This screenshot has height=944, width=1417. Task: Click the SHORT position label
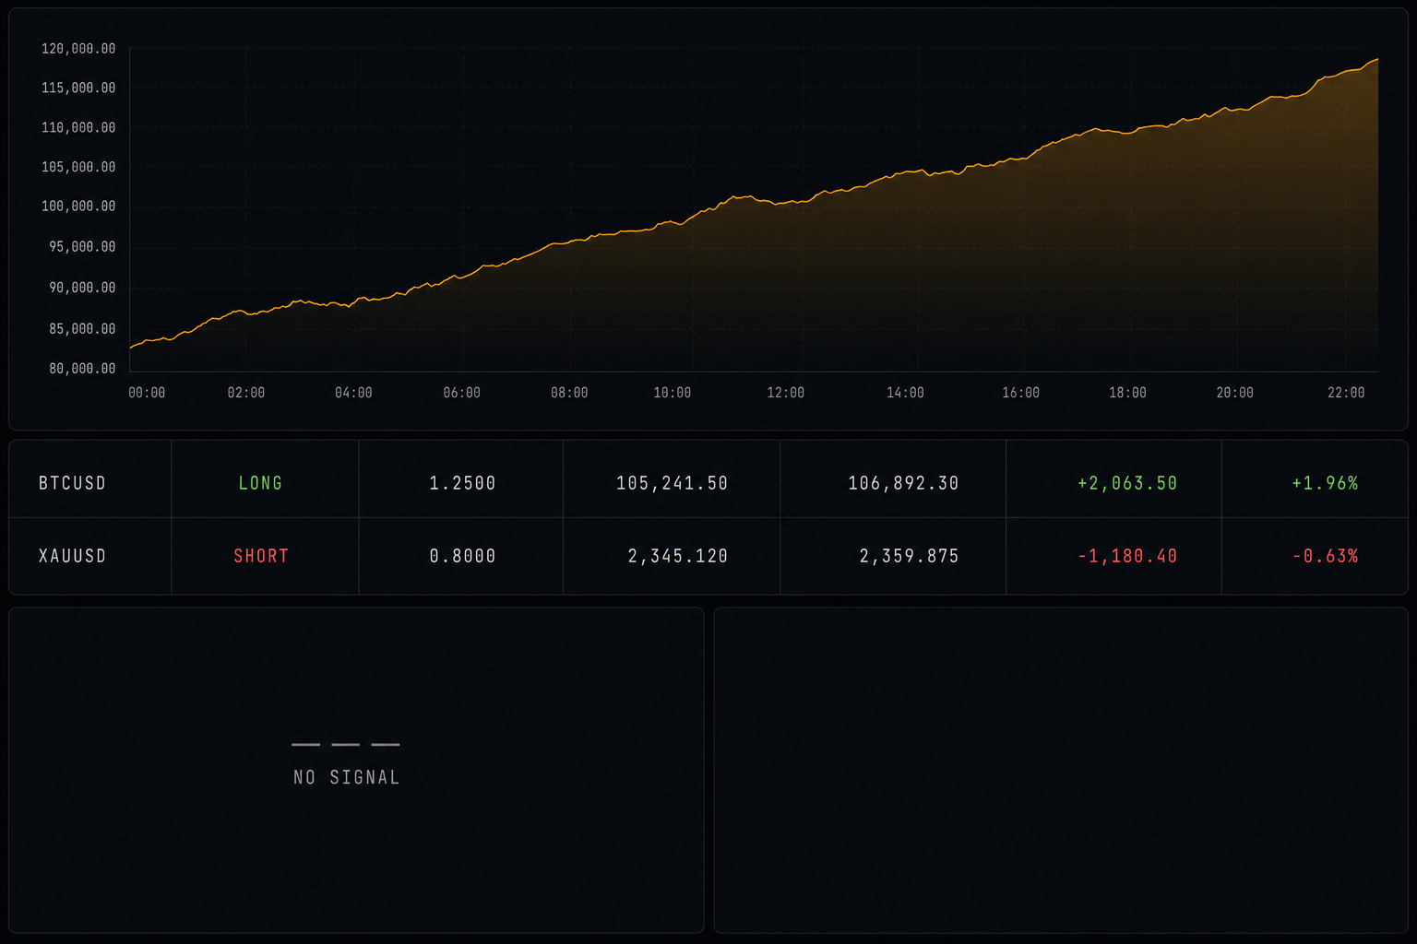[x=261, y=556]
